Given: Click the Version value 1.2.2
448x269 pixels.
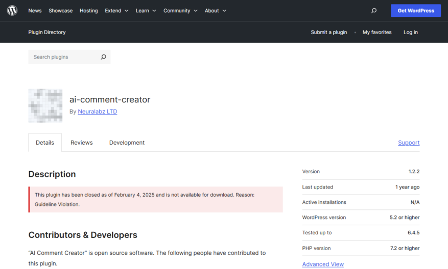Looking at the screenshot, I should (x=414, y=172).
